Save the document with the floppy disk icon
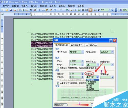 click(x=11, y=10)
